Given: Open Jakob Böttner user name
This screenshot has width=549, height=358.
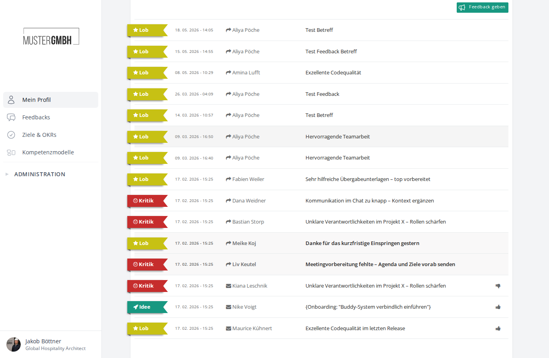Looking at the screenshot, I should pos(43,341).
